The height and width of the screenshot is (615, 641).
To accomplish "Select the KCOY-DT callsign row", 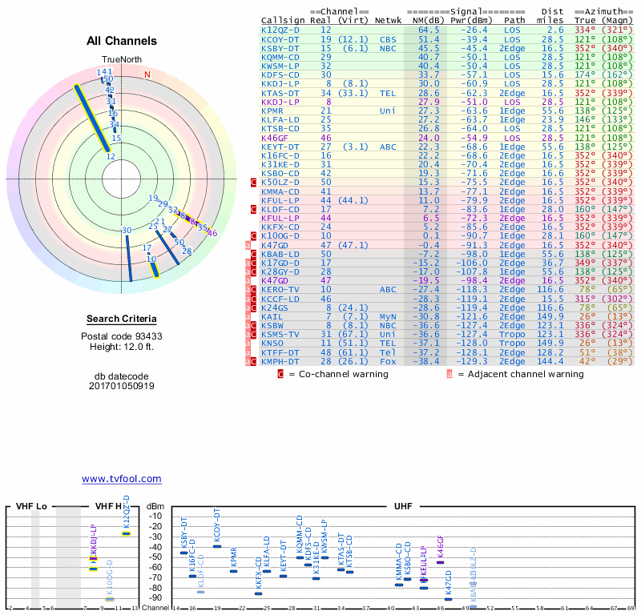I will [280, 38].
